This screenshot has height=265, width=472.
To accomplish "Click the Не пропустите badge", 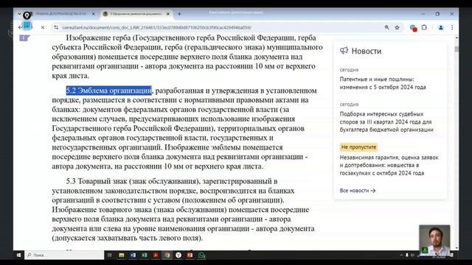I will pos(358,147).
